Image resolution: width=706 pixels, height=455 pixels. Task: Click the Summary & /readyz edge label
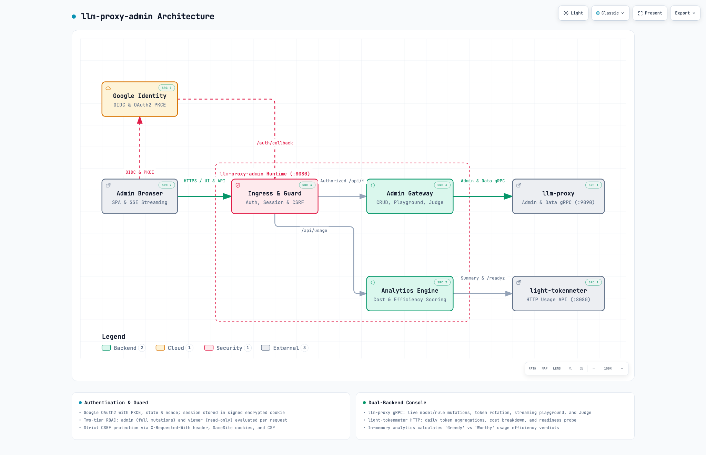click(x=483, y=278)
